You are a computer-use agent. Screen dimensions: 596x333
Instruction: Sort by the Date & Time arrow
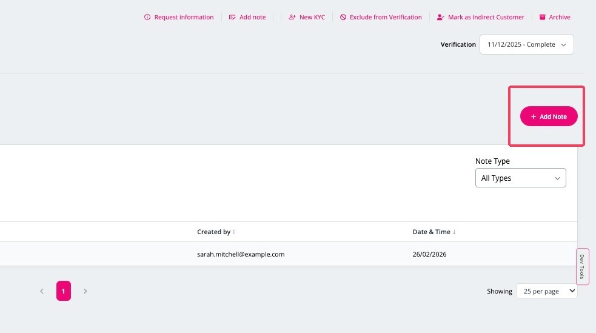454,232
